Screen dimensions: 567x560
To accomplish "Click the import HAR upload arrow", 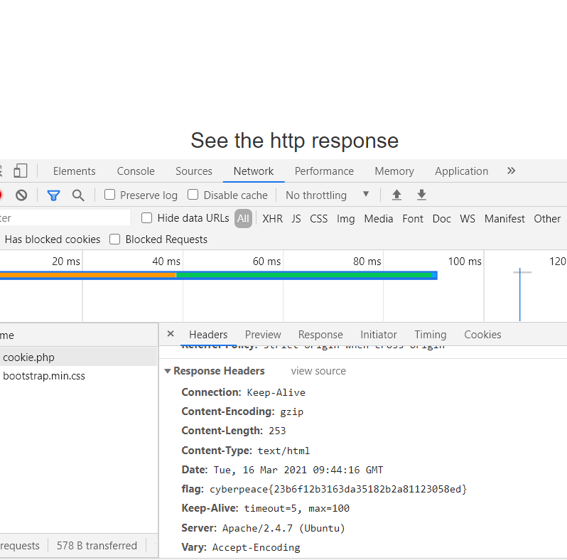I will coord(396,195).
